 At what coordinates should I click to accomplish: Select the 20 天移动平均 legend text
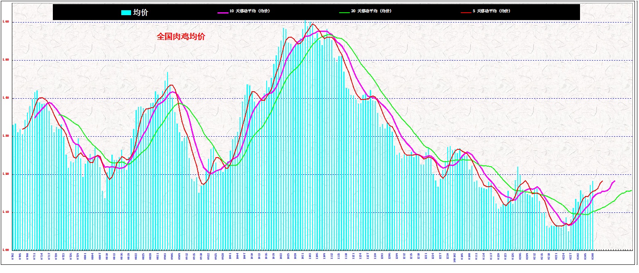point(372,11)
